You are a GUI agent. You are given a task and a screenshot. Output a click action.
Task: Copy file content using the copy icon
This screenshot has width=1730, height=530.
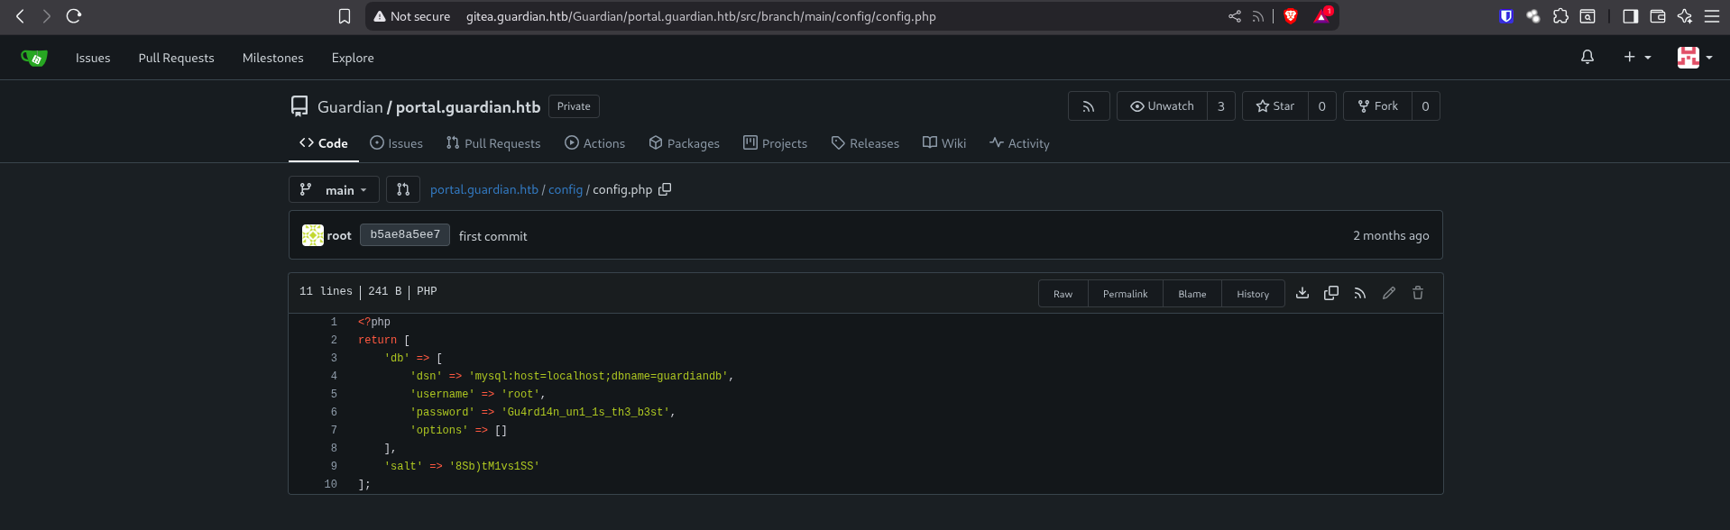1330,293
